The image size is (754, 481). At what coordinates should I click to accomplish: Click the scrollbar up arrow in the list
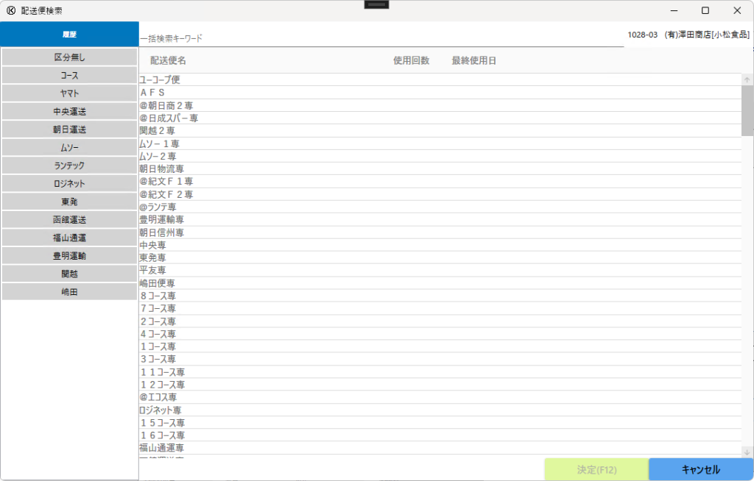pyautogui.click(x=747, y=79)
